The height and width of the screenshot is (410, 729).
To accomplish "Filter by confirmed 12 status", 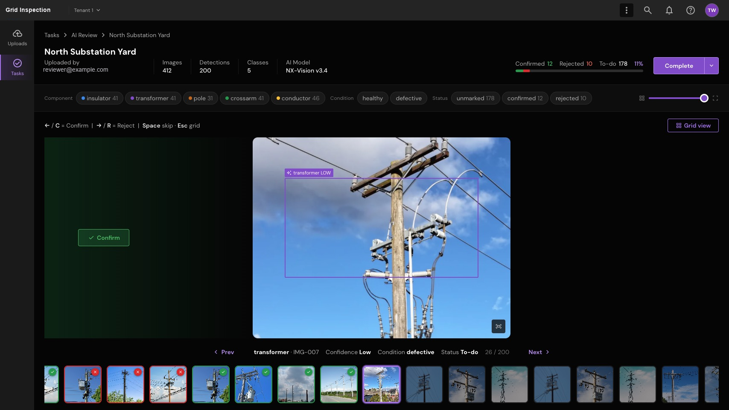I will (525, 98).
